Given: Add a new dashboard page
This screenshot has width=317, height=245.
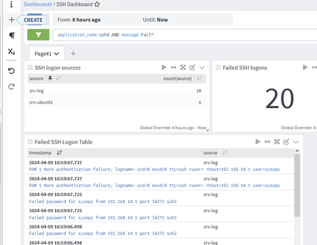Looking at the screenshot, I should coord(73,54).
